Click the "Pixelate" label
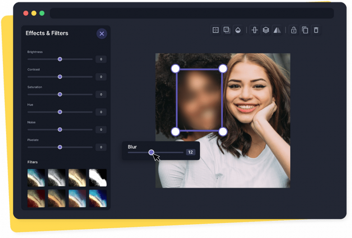Screen dimensions: 352x238 tap(33, 140)
